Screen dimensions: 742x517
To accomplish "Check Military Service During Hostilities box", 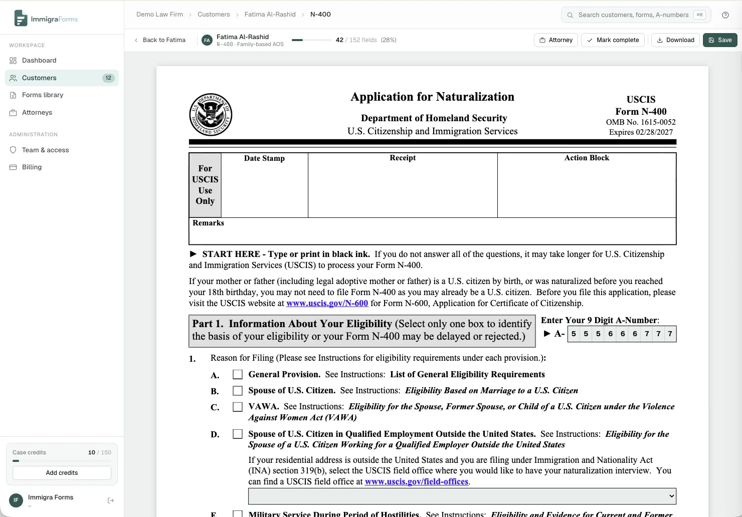I will click(x=238, y=514).
